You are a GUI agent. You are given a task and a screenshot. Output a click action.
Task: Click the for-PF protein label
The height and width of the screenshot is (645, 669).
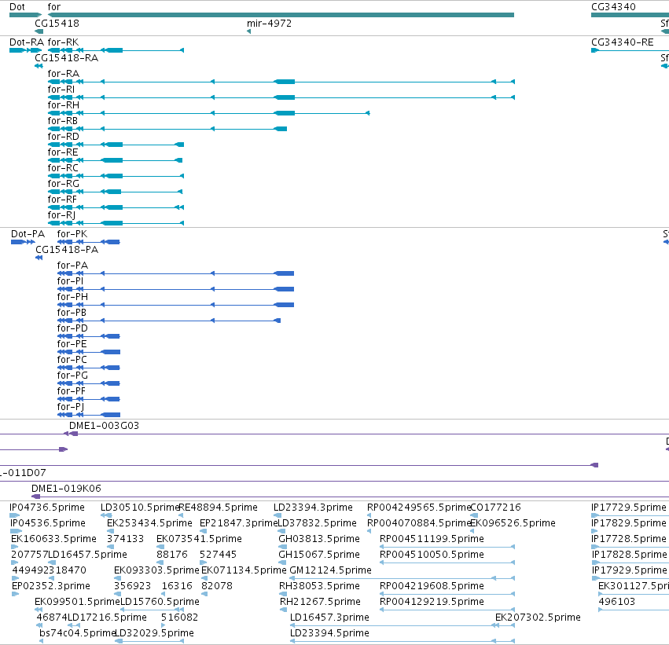tap(72, 391)
